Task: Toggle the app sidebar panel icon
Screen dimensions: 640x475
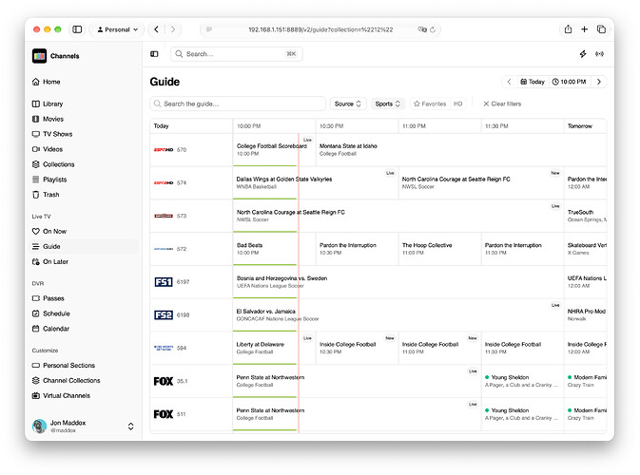Action: click(x=154, y=54)
